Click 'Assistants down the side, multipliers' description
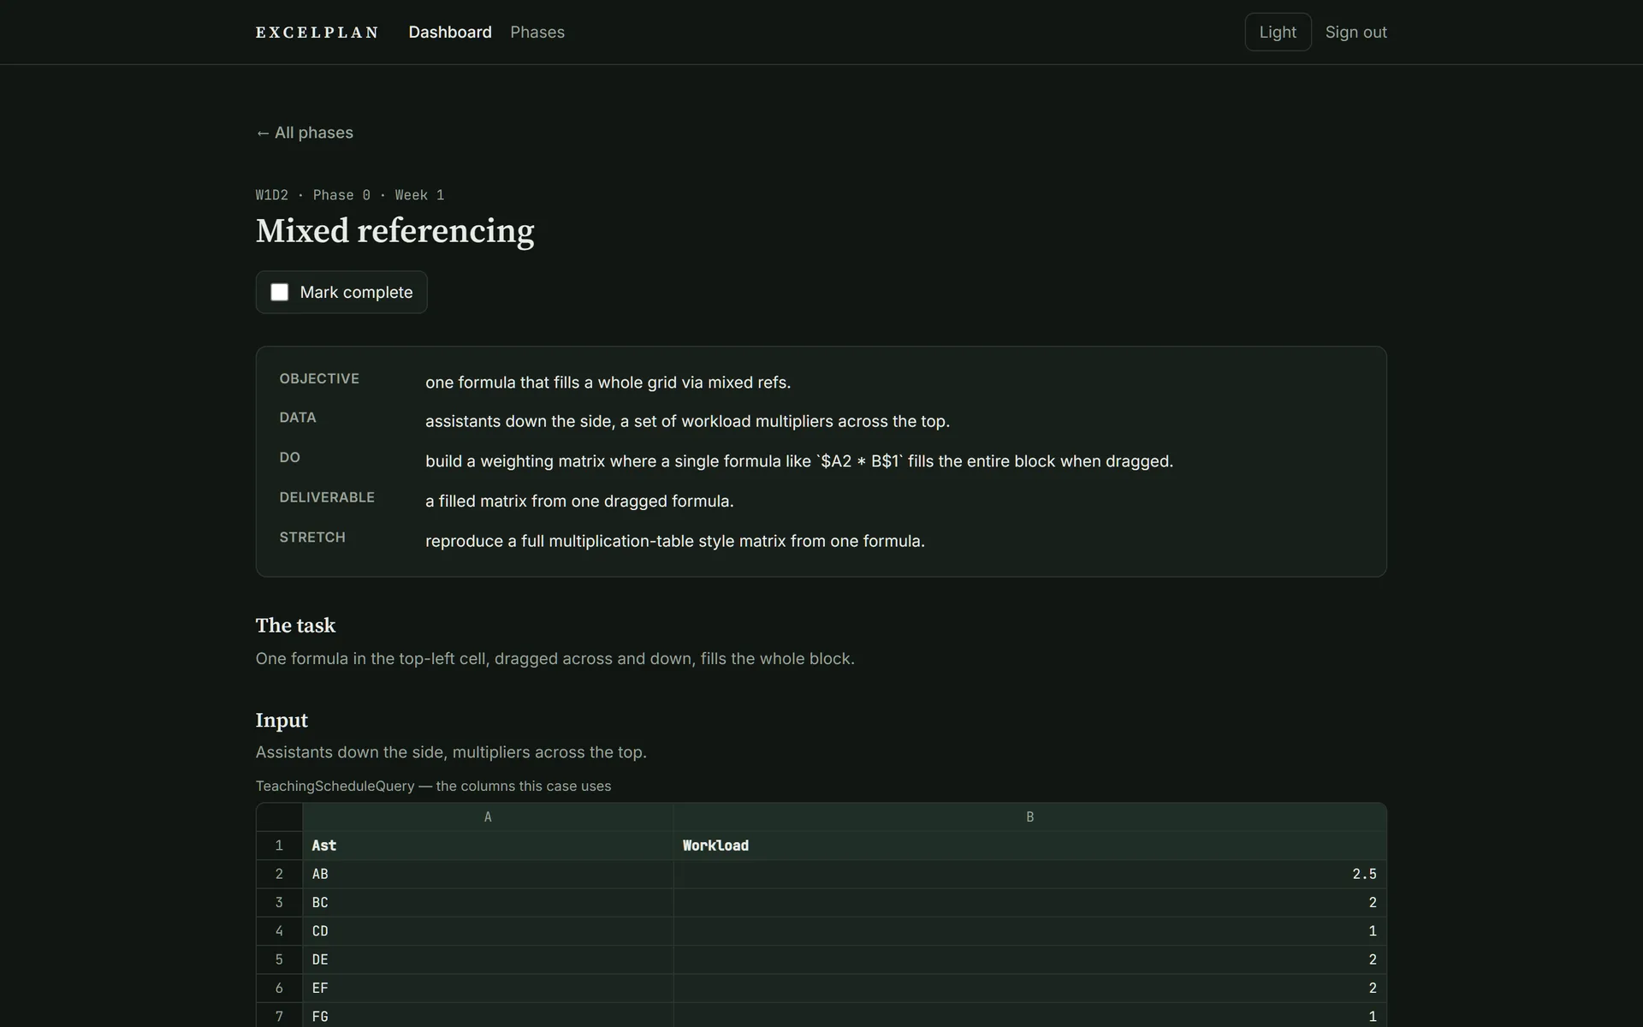The height and width of the screenshot is (1027, 1643). pos(451,752)
